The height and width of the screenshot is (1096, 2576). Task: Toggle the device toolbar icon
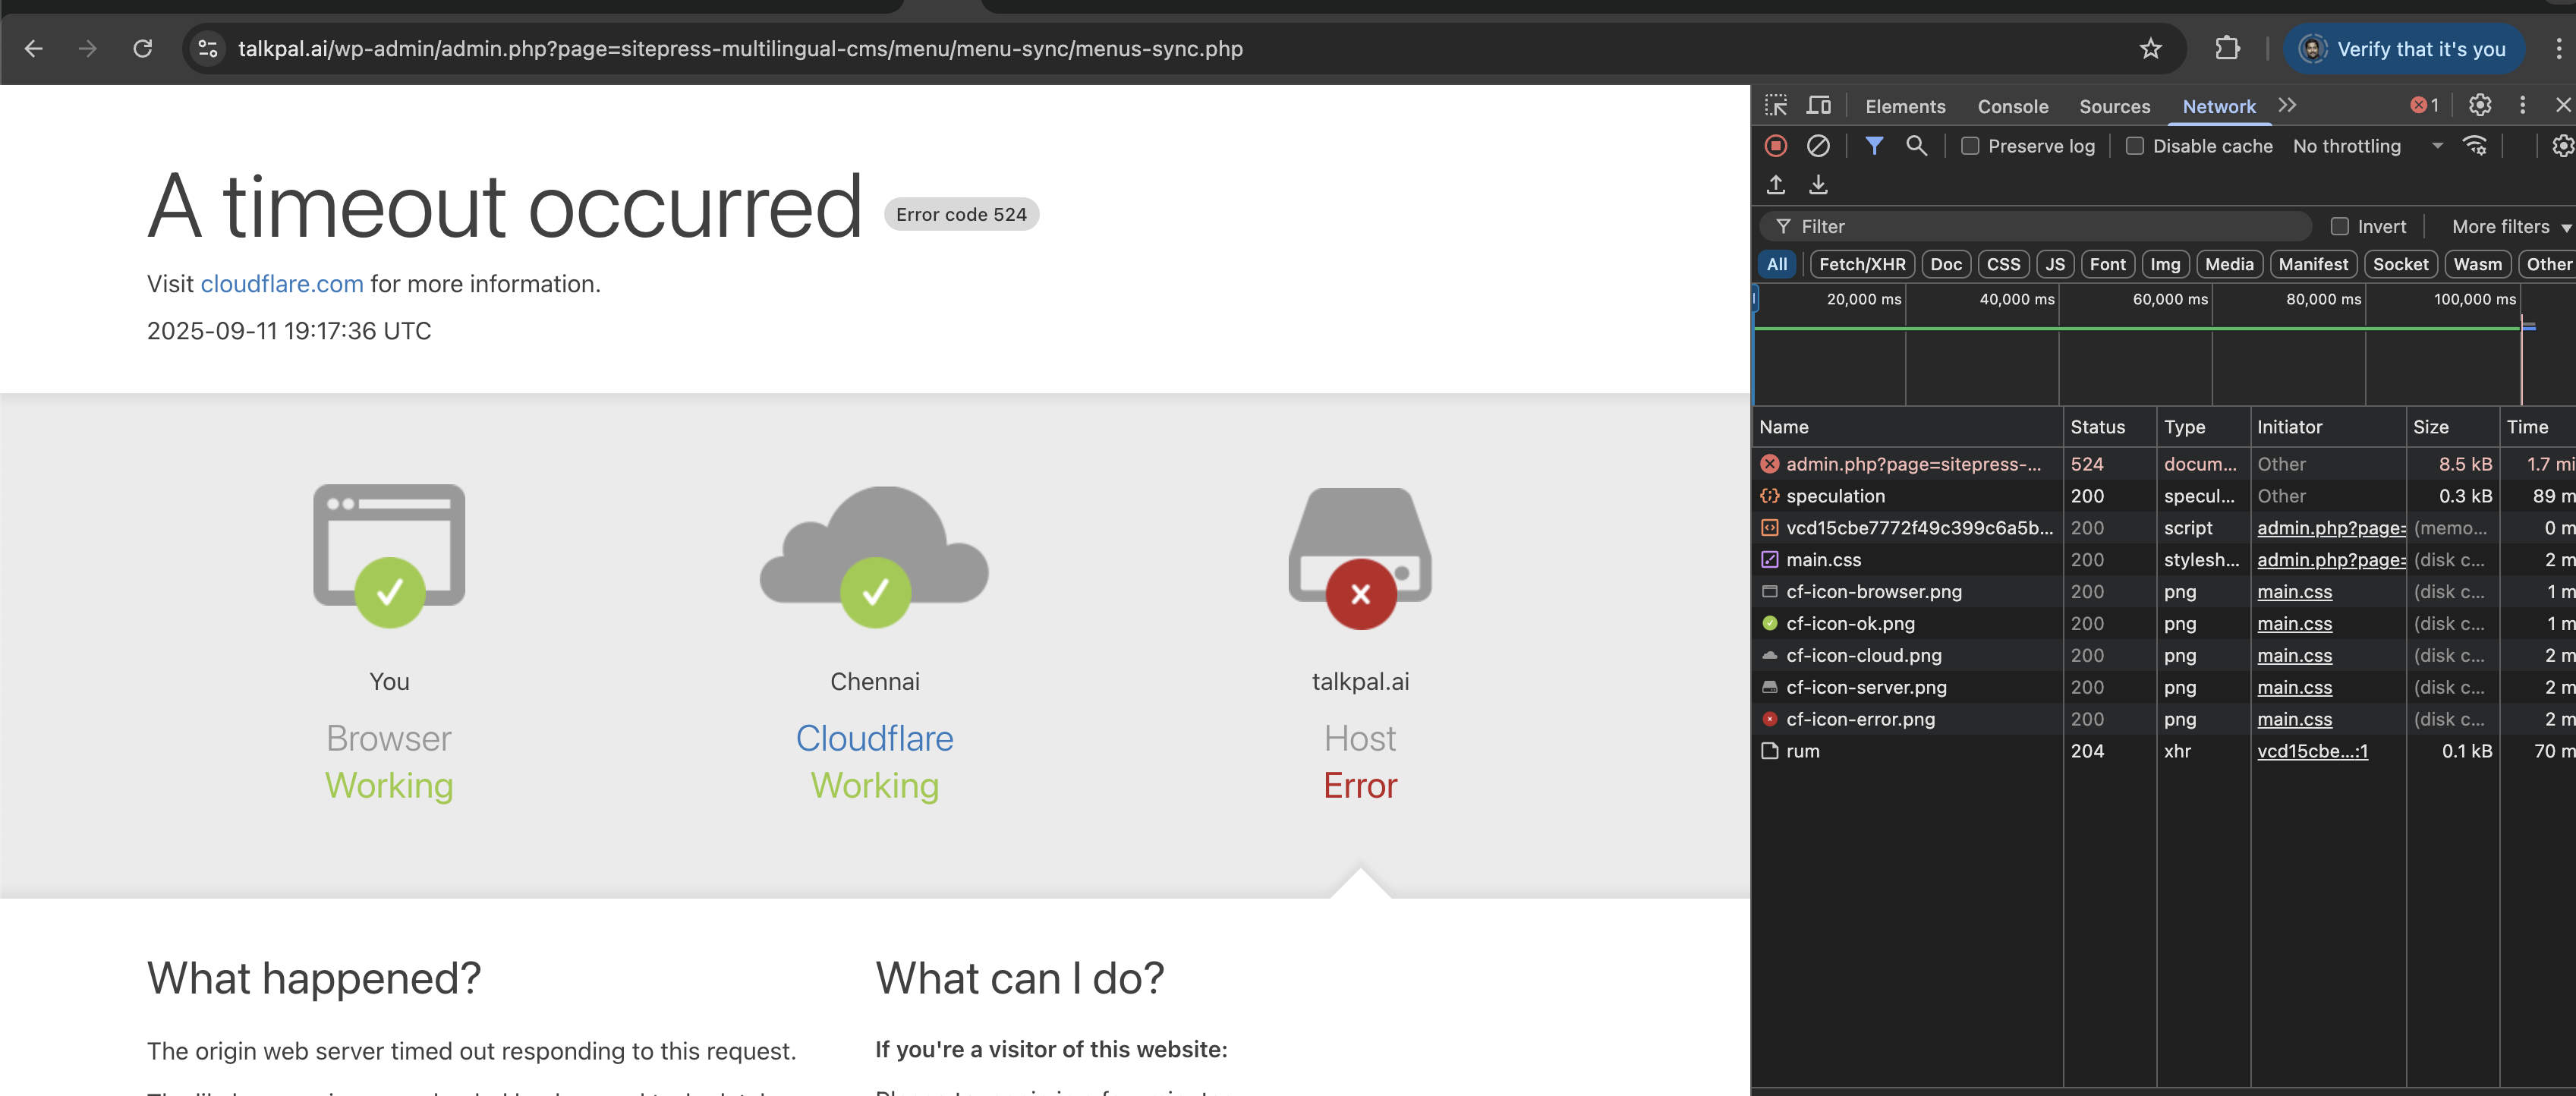1818,105
